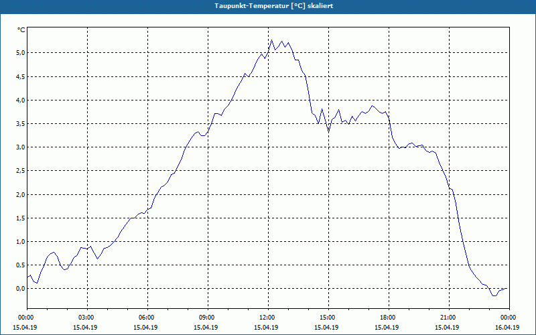Click the 18:00 time label
The width and height of the screenshot is (536, 335).
[389, 318]
